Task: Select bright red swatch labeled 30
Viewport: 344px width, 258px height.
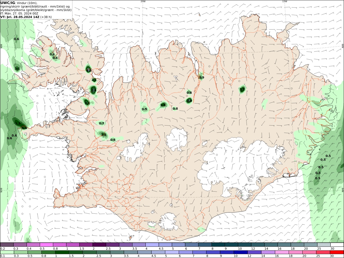Action: click(337, 252)
